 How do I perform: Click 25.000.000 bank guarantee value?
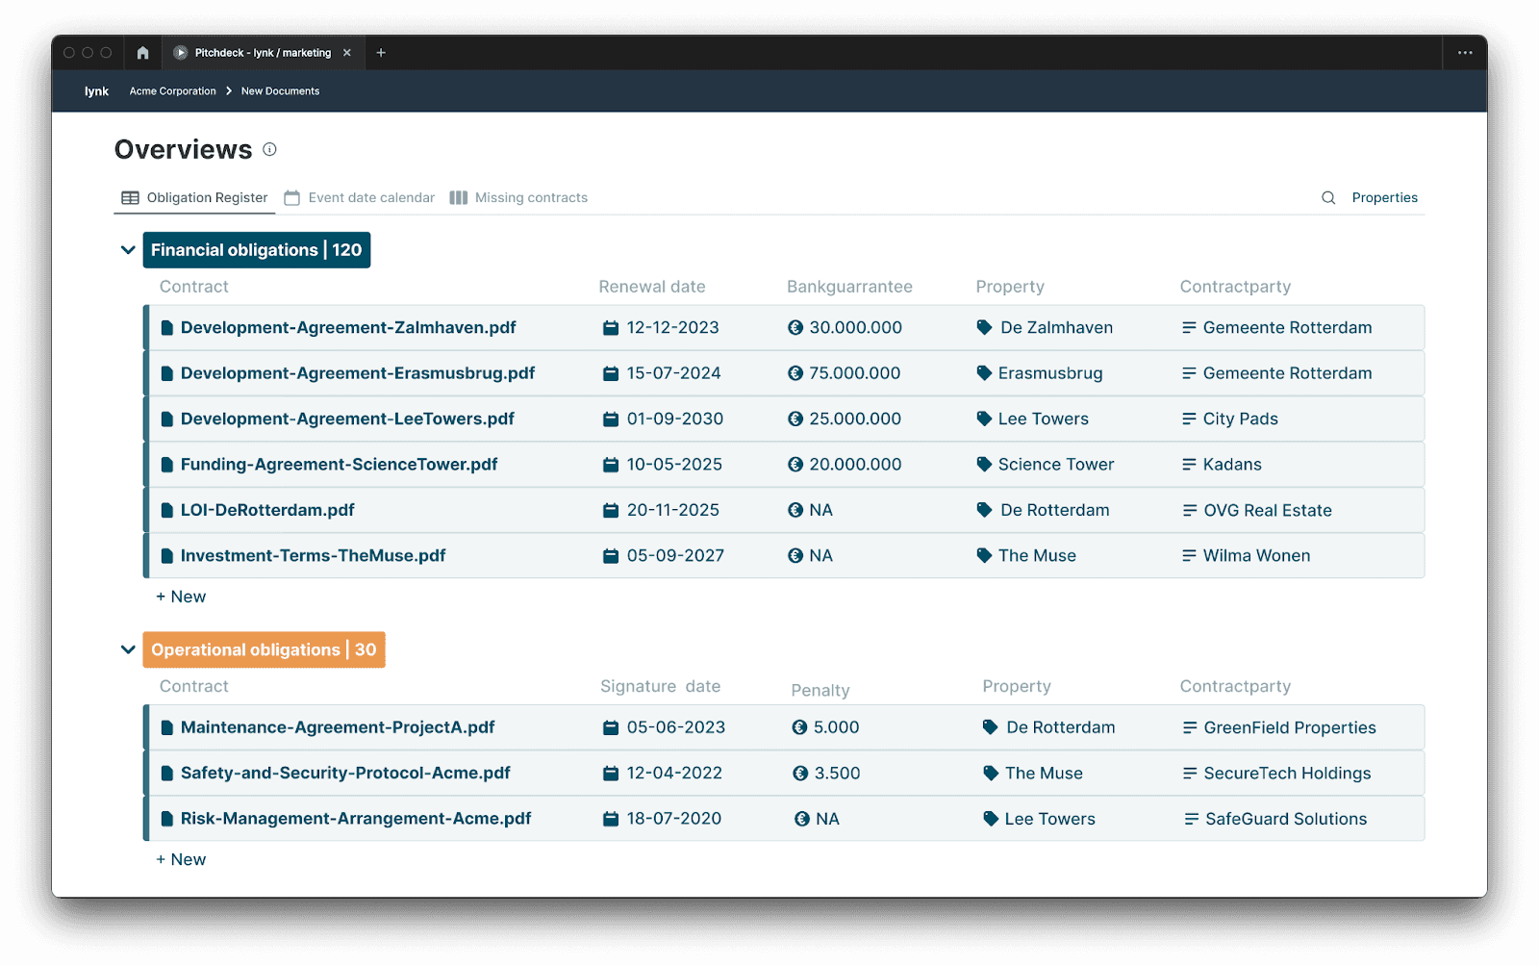[855, 419]
